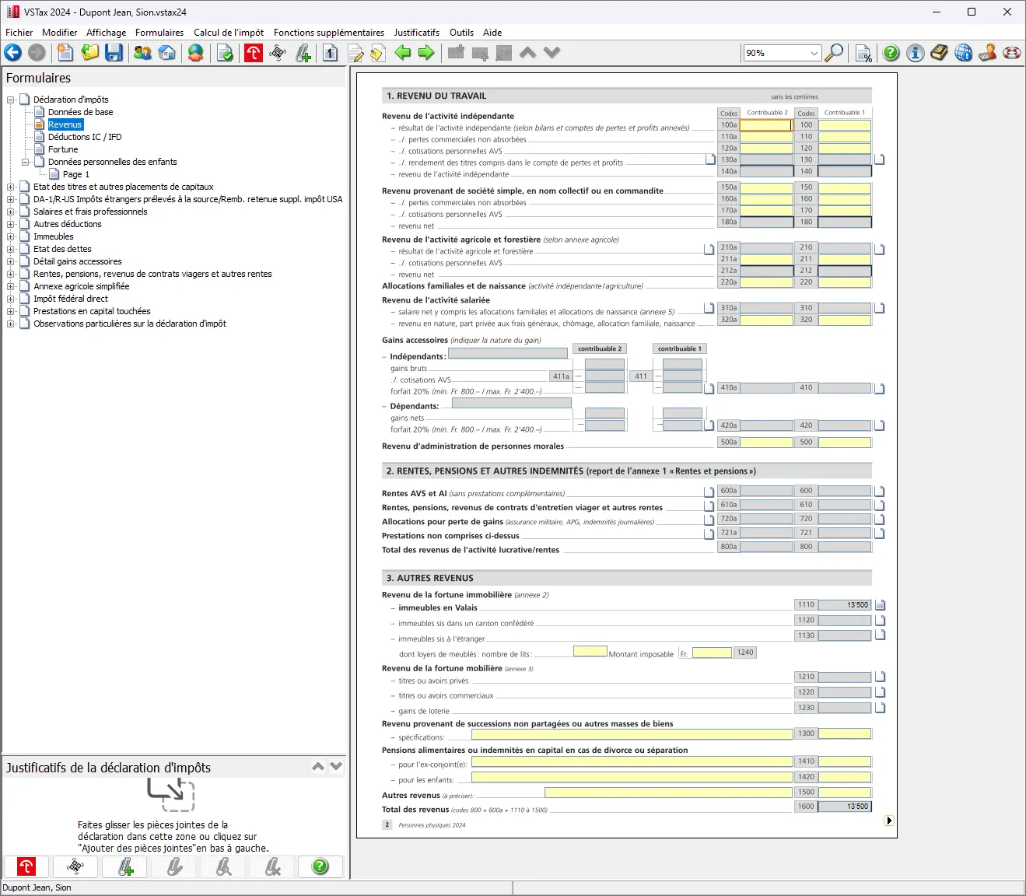Screen dimensions: 1026x896
Task: Click the magnifying glass zoom icon
Action: (x=834, y=53)
